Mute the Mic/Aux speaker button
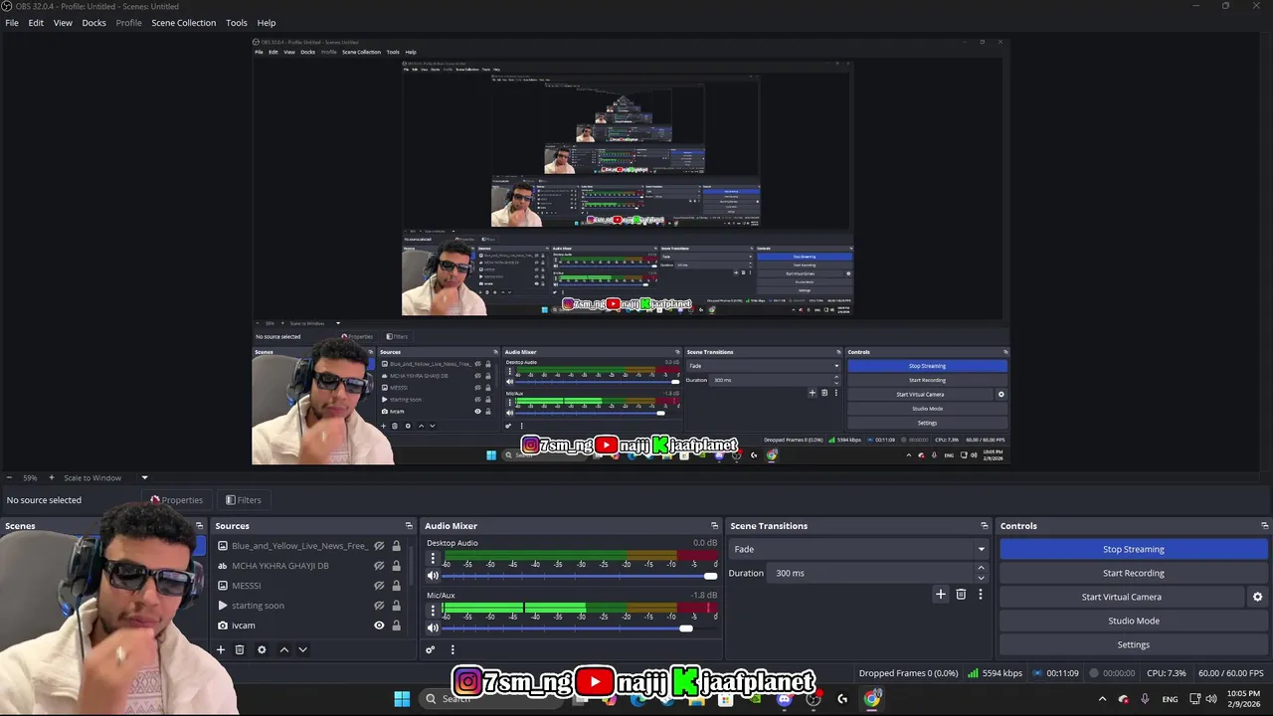The image size is (1273, 716). (x=433, y=627)
